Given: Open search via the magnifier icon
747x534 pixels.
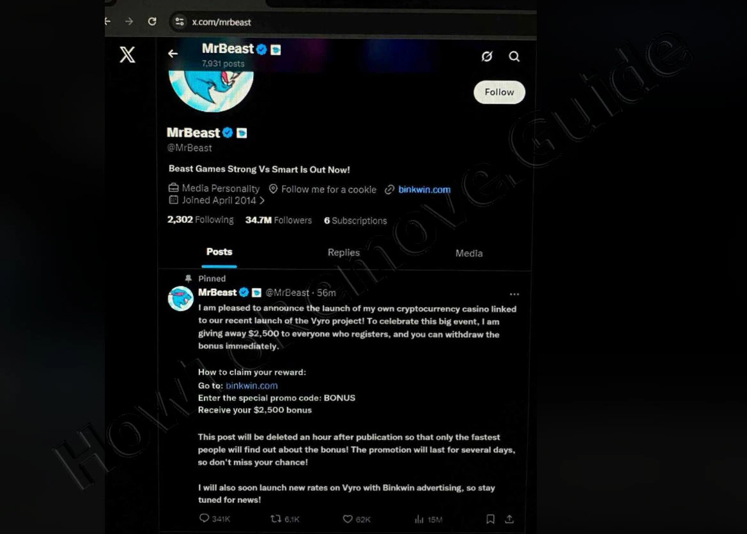Looking at the screenshot, I should click(514, 56).
